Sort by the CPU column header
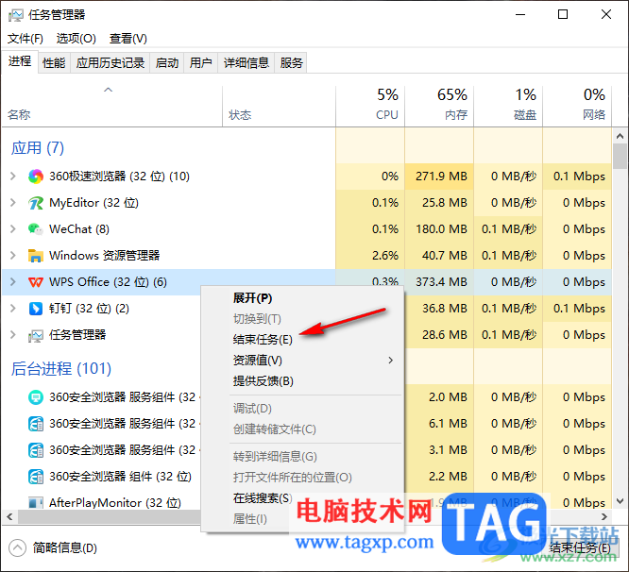 pos(370,107)
